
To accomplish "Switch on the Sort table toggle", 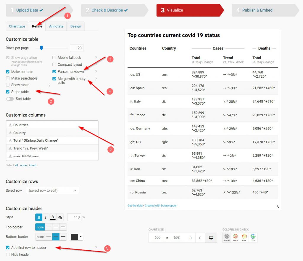I will (x=10, y=99).
